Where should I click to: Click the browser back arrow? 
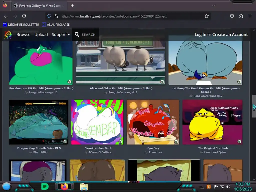tap(6, 16)
